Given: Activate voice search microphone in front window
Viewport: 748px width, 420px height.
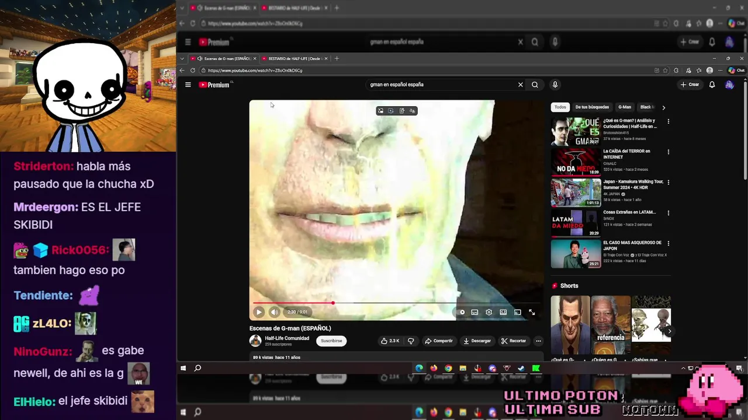Looking at the screenshot, I should [x=555, y=85].
